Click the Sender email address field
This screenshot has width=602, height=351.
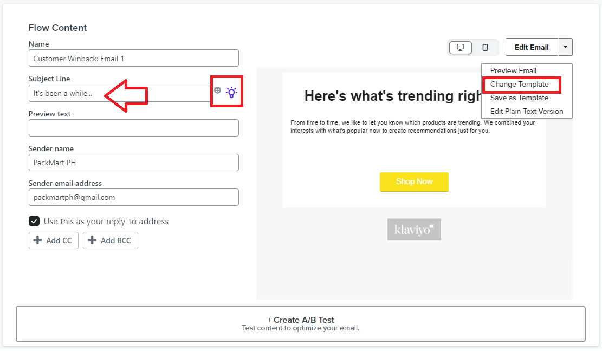pos(134,197)
